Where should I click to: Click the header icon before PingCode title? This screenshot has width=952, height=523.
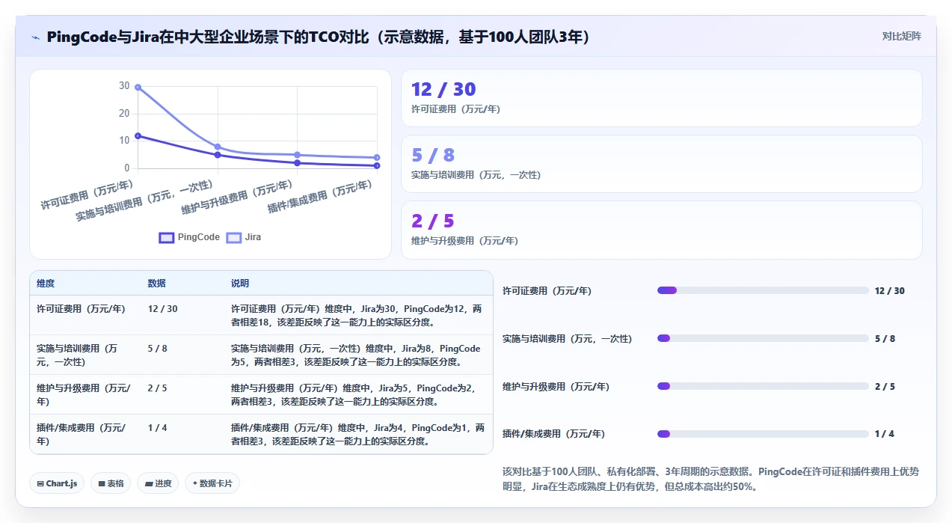[35, 37]
